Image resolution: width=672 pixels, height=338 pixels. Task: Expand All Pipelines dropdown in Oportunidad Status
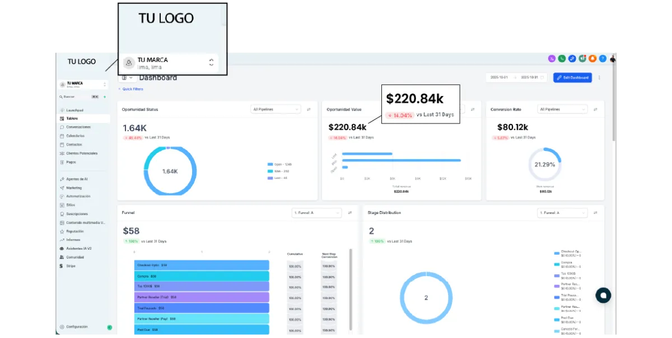(x=276, y=110)
